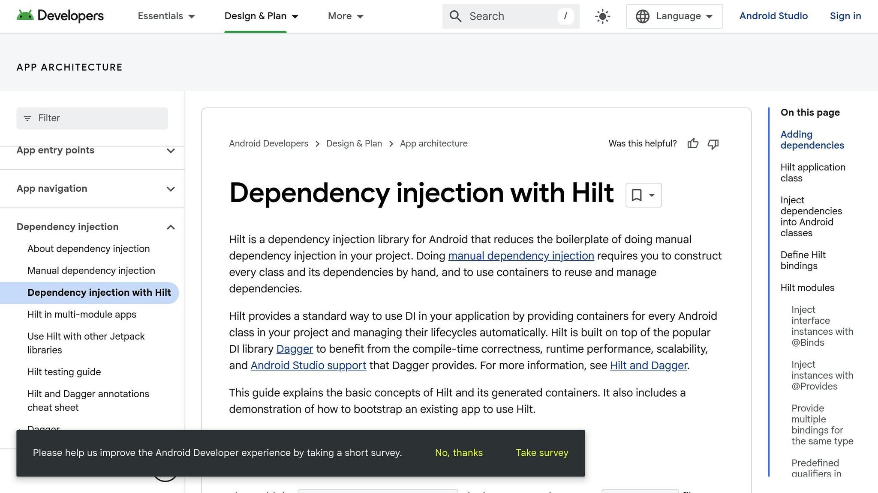Click the thumbs up helpful icon
878x493 pixels.
[693, 143]
